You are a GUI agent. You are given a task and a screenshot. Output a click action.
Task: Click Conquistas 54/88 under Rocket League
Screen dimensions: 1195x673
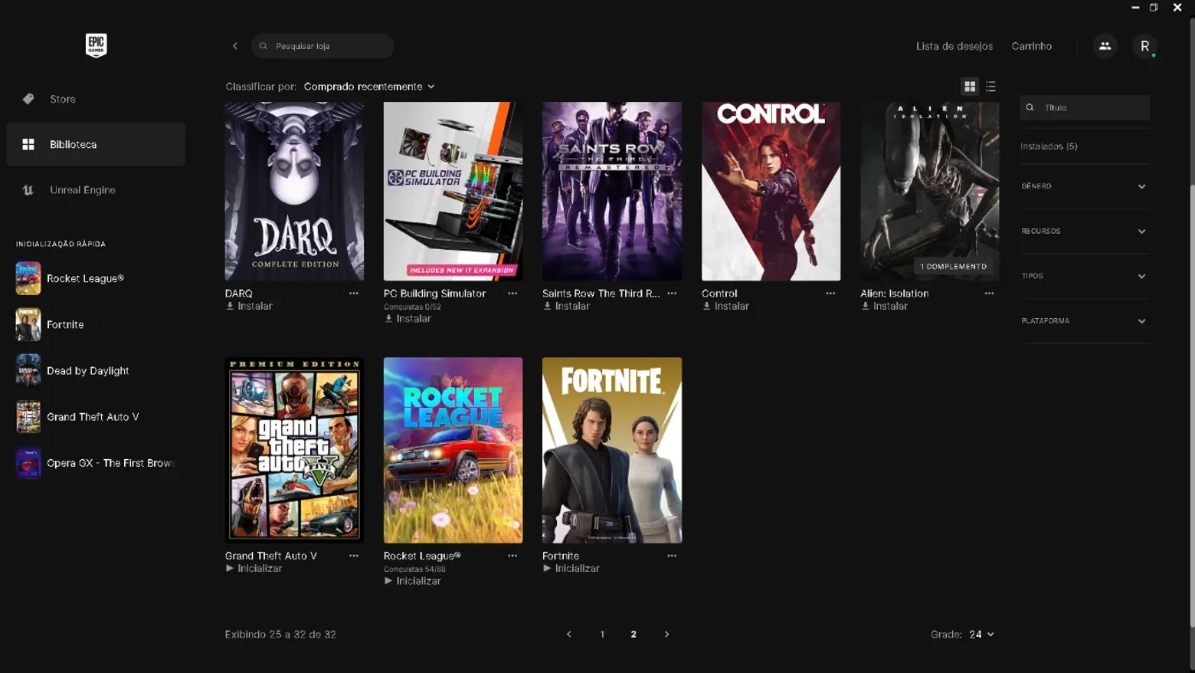[414, 569]
